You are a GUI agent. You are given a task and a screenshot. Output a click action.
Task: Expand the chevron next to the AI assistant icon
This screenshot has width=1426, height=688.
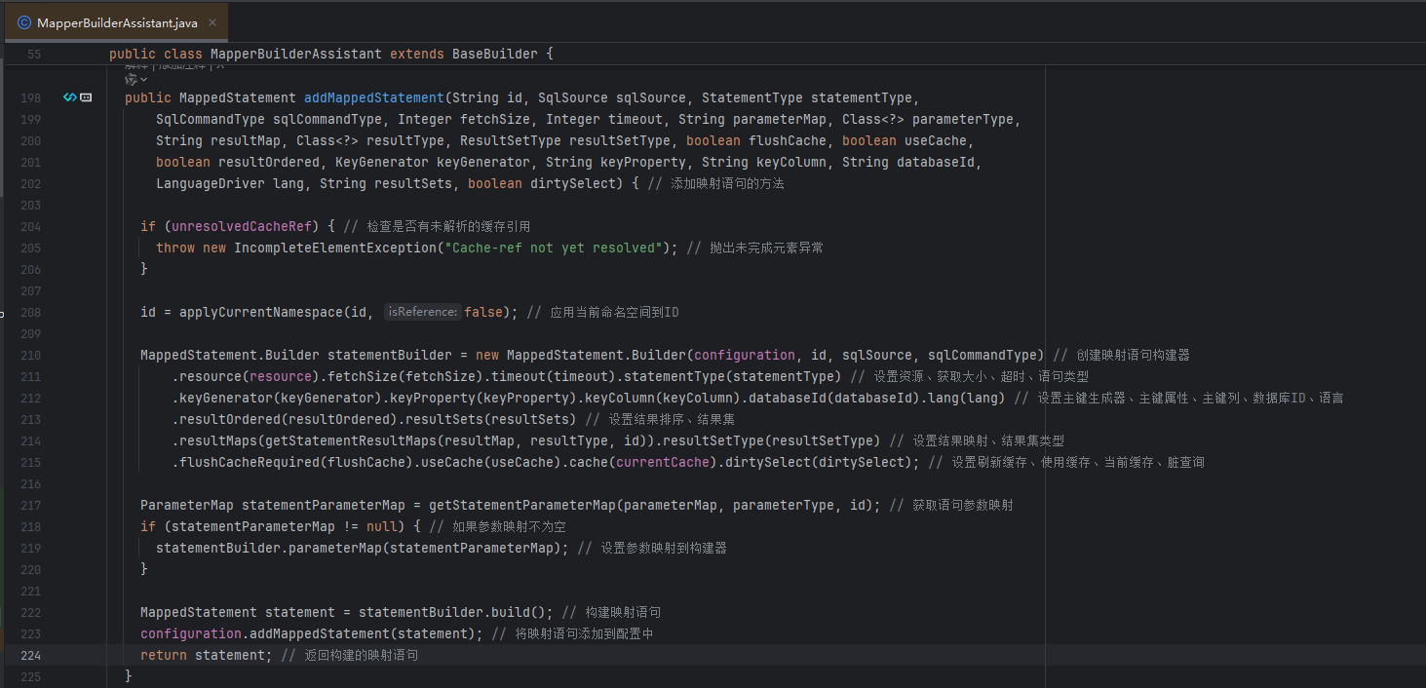point(144,79)
